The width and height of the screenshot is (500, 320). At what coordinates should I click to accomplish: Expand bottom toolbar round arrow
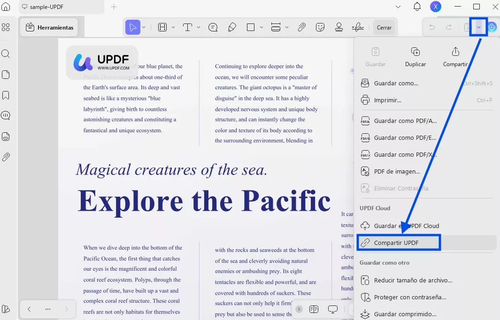point(299,309)
